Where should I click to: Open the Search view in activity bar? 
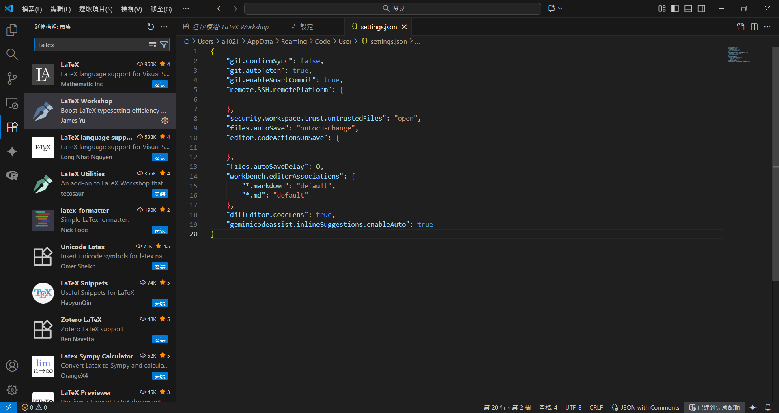pyautogui.click(x=12, y=54)
